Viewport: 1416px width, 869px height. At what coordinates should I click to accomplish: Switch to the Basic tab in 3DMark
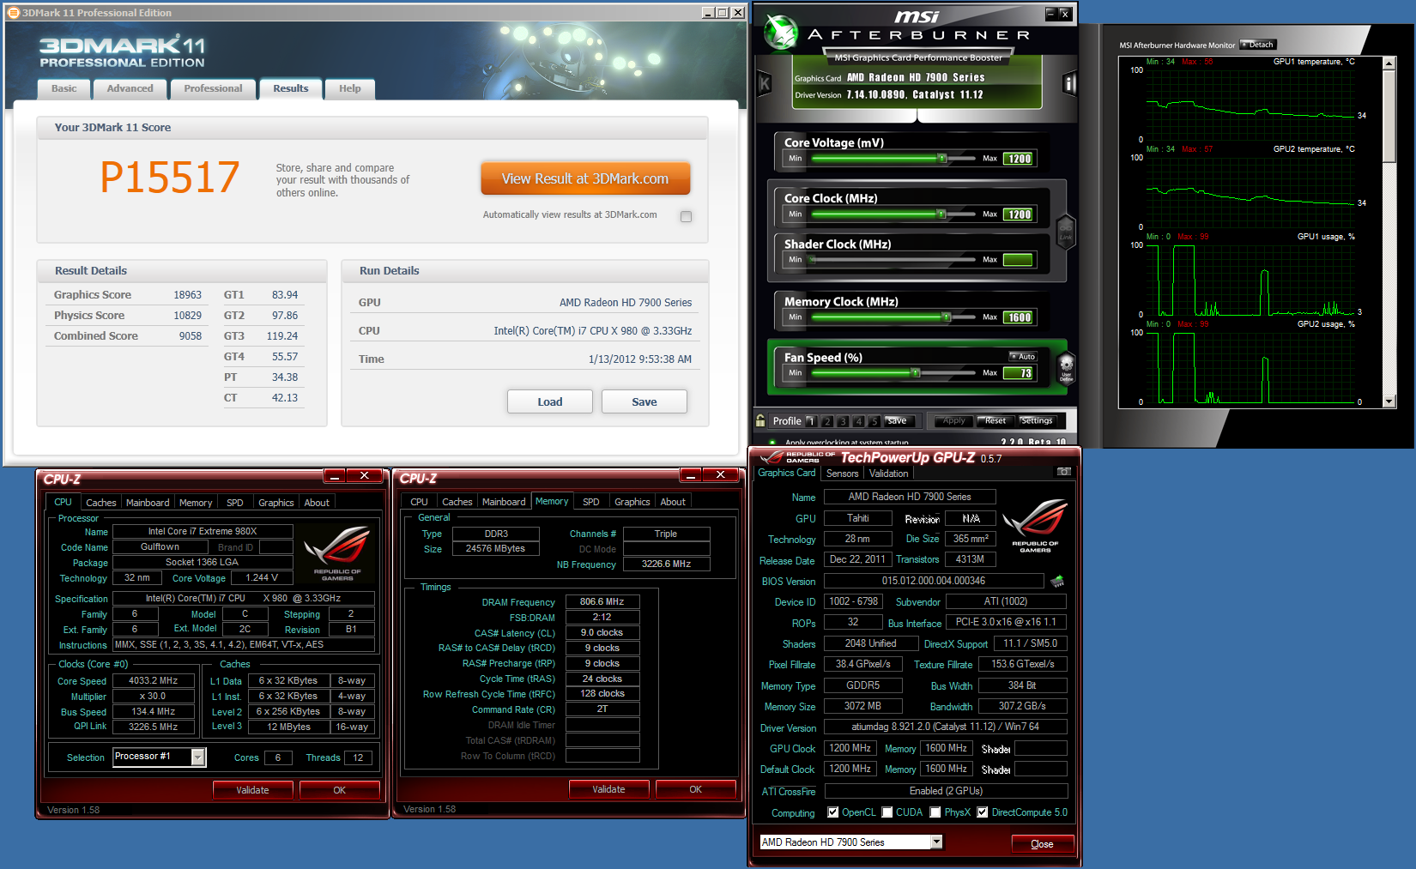[x=64, y=88]
